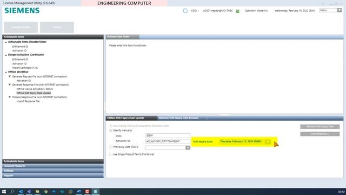Open Windows taskbar search

pos(12,191)
